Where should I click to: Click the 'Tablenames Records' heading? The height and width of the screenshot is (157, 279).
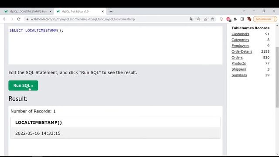250,28
